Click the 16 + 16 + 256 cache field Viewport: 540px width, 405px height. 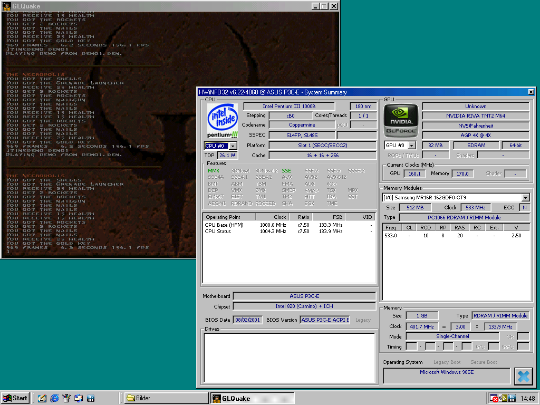[x=322, y=156]
